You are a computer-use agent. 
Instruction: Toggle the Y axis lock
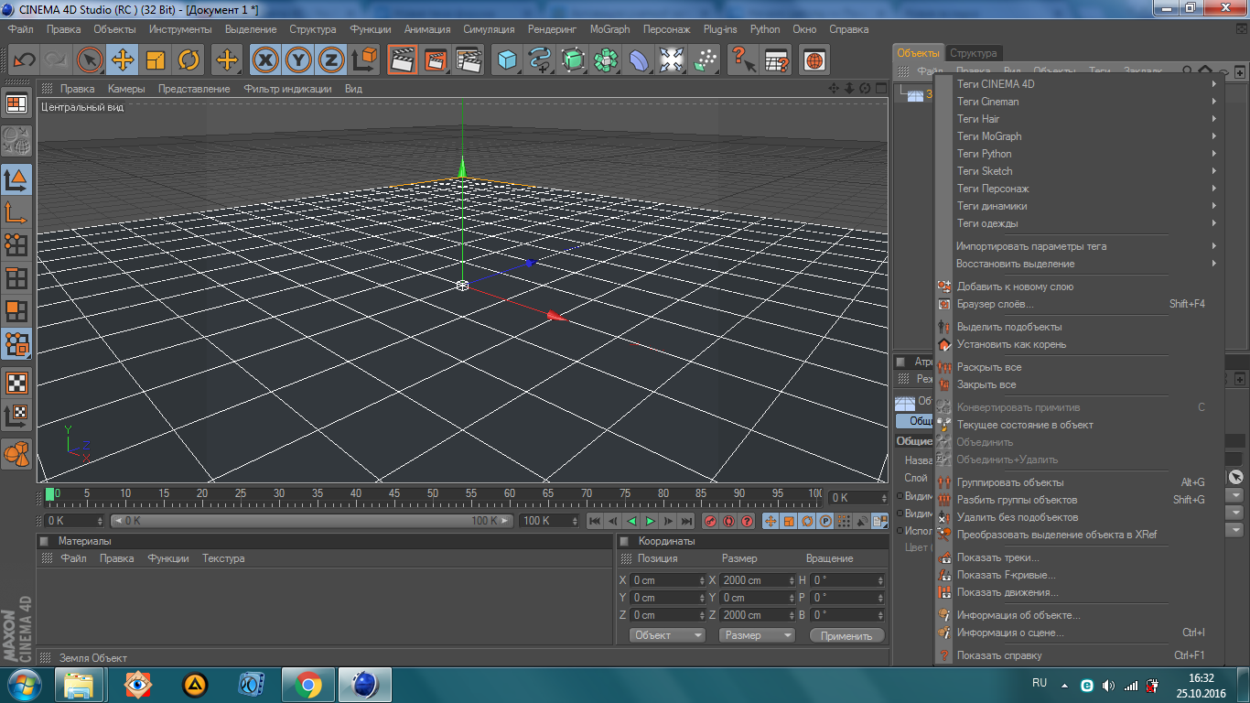tap(298, 60)
